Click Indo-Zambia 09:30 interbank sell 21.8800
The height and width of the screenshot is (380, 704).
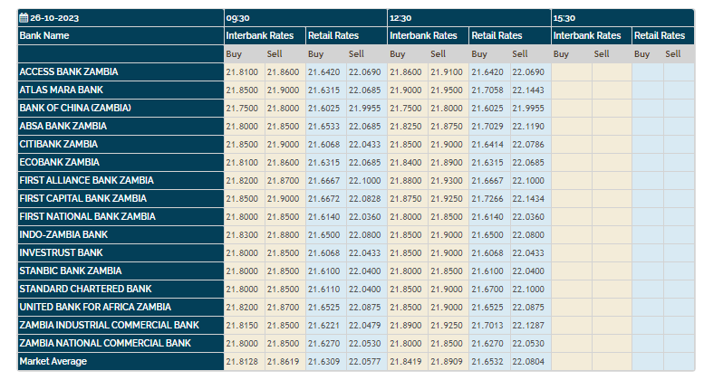point(283,235)
